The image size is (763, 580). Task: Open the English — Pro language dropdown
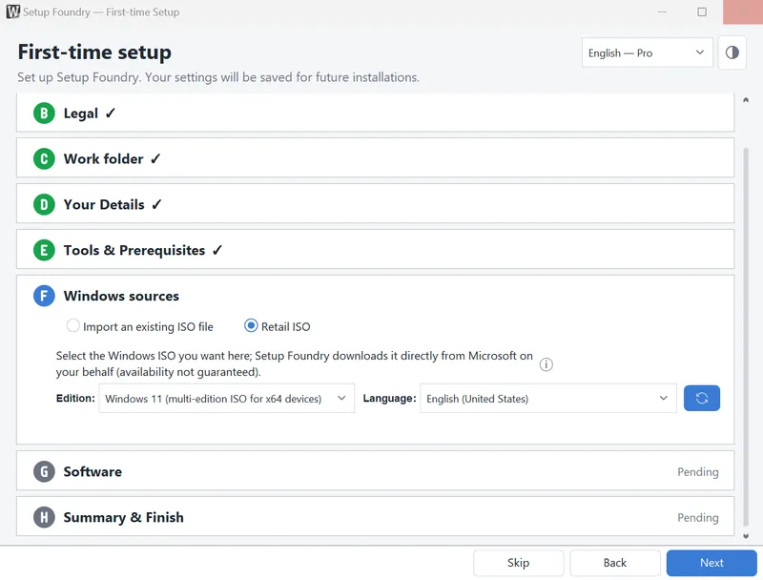click(648, 52)
